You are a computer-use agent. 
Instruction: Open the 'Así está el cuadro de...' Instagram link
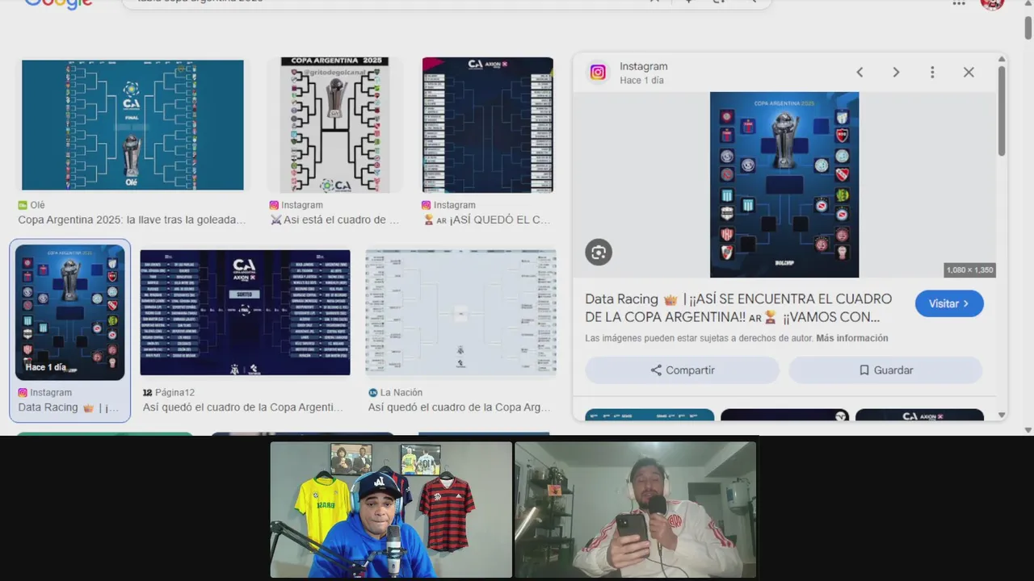tap(334, 219)
